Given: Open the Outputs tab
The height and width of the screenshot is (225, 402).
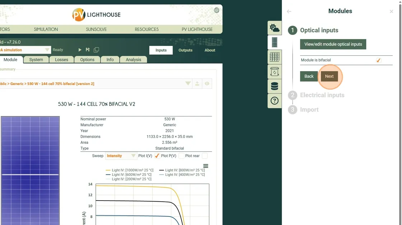Looking at the screenshot, I should tap(185, 50).
